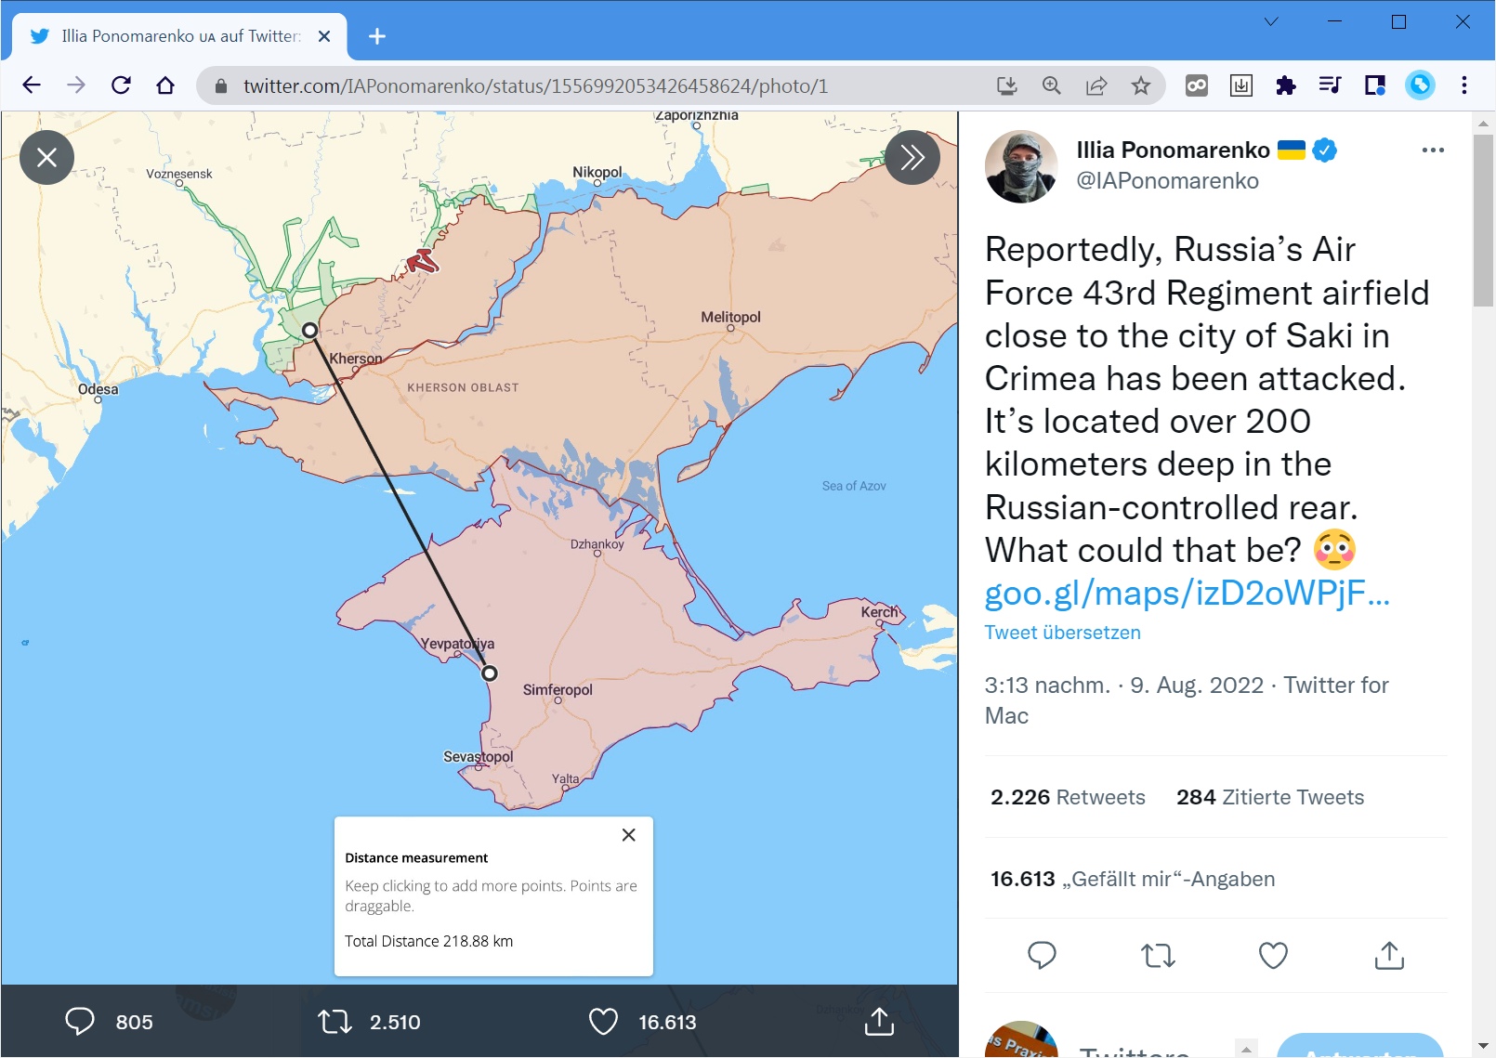1496x1058 pixels.
Task: Open the goo.gl maps link
Action: click(x=1187, y=593)
